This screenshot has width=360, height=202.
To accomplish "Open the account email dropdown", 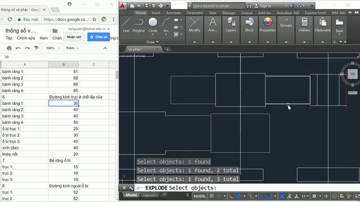I will coord(89,29).
